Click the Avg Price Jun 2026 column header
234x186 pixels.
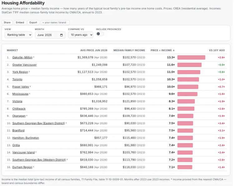click(x=94, y=50)
